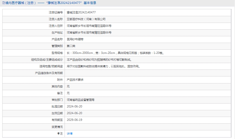Click the product name 医用纱布绷带
This screenshot has width=235, height=139.
tap(75, 39)
